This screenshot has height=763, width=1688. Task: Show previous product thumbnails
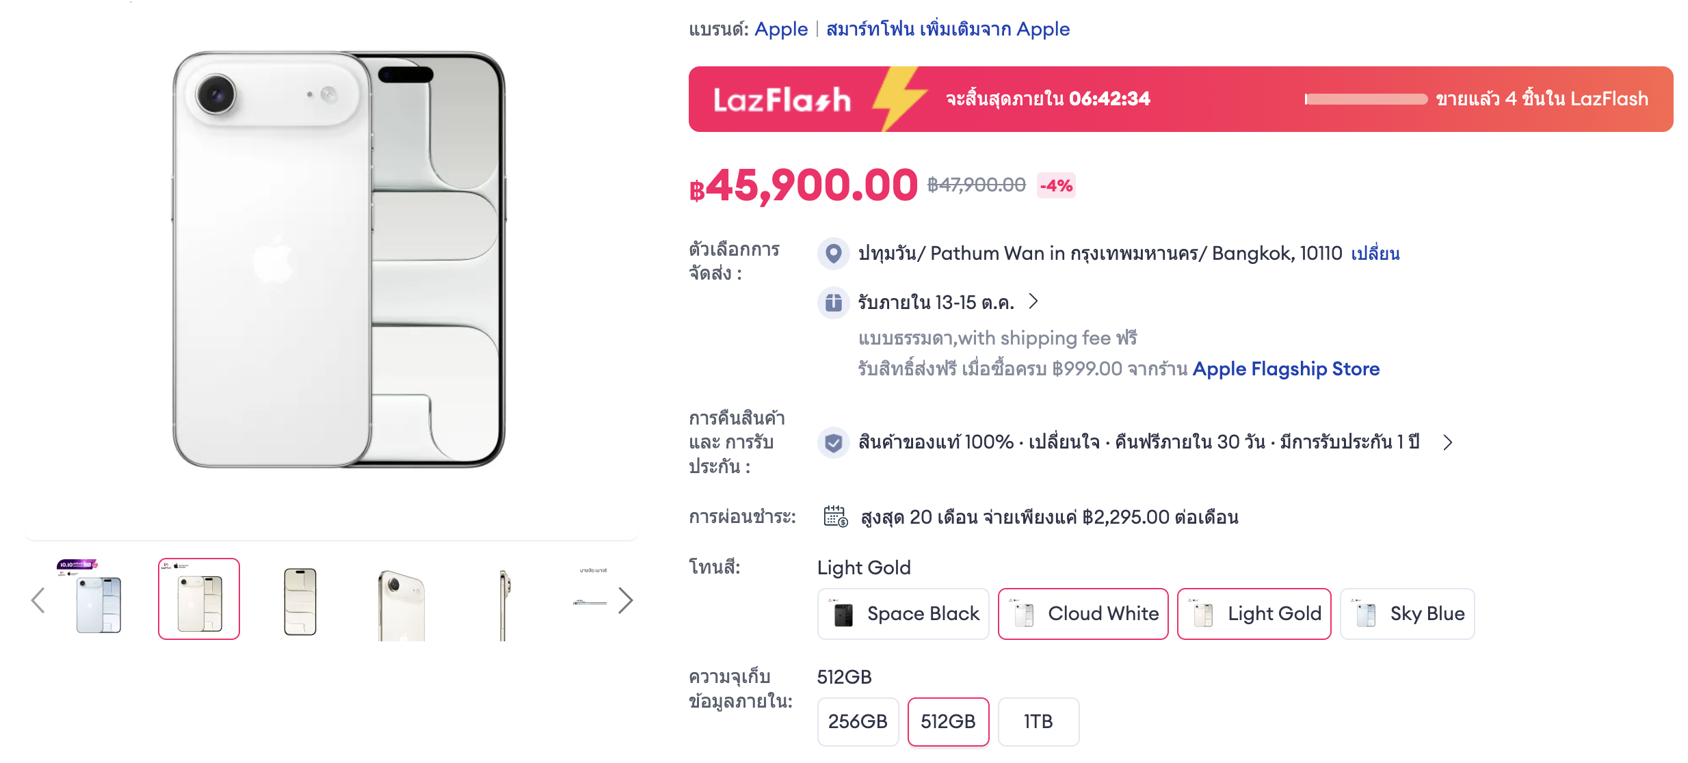pos(38,601)
